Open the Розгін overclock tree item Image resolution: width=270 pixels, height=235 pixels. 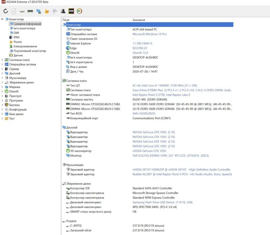tap(18, 42)
